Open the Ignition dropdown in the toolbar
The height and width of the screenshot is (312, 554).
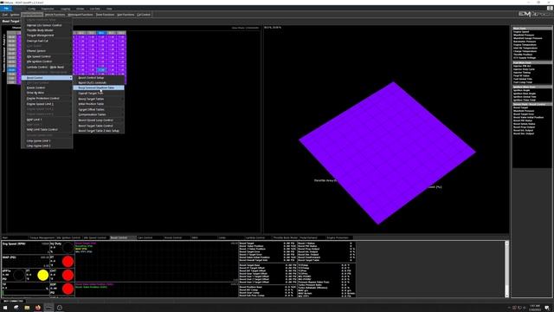15,15
